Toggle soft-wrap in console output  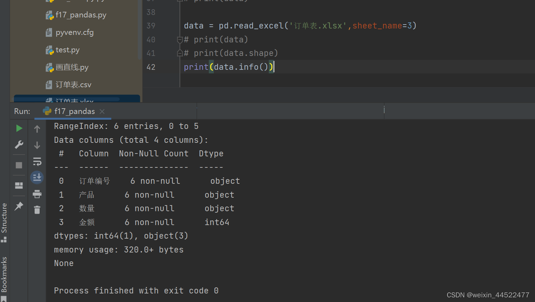pos(37,162)
